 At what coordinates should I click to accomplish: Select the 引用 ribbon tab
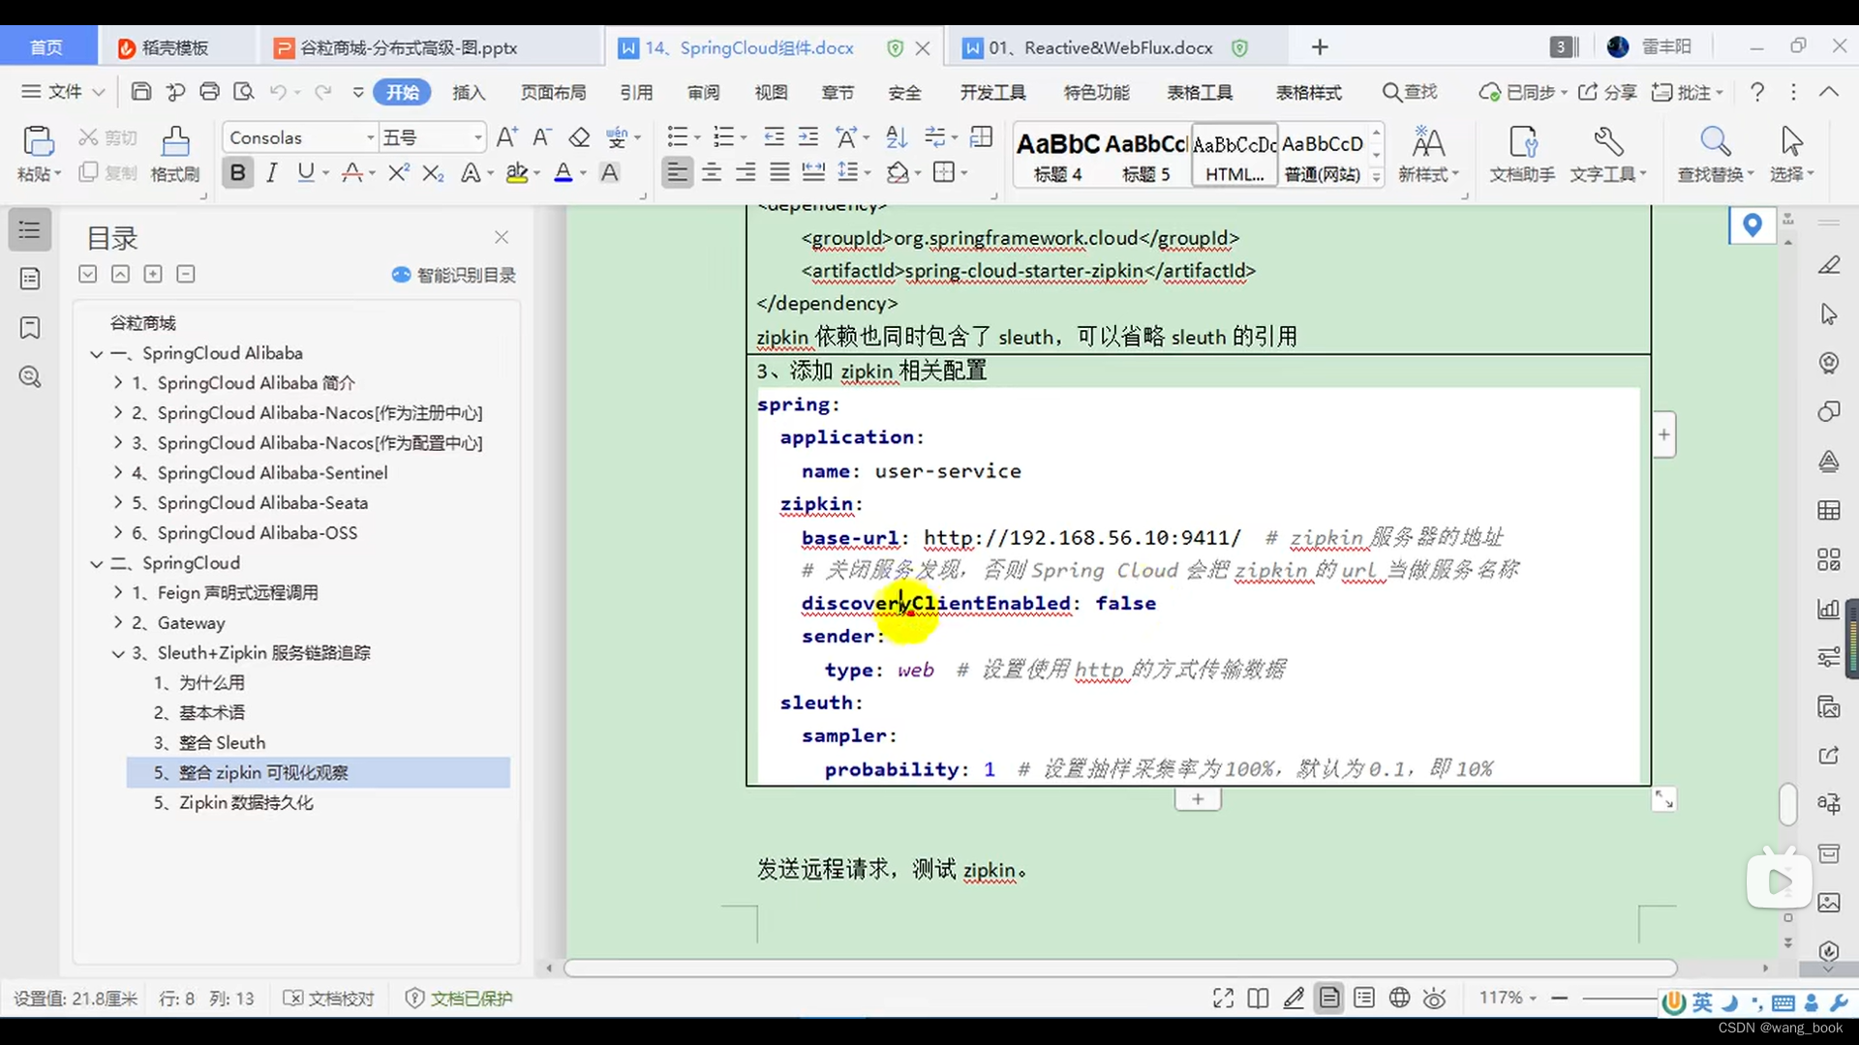636,91
